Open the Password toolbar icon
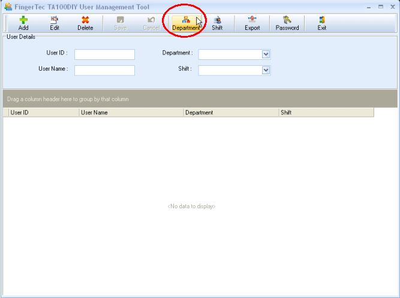Image resolution: width=400 pixels, height=298 pixels. click(x=287, y=23)
